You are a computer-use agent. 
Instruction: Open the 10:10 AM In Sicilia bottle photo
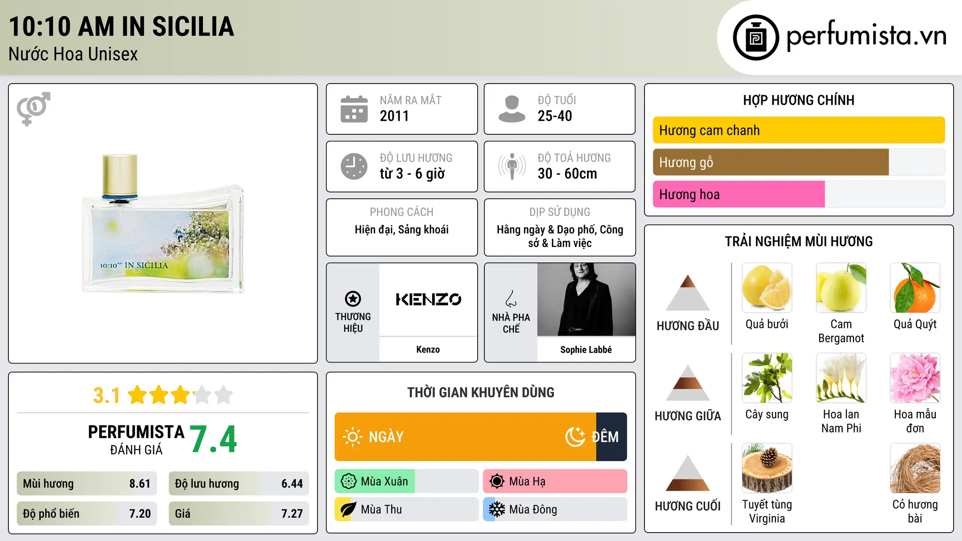pyautogui.click(x=163, y=223)
